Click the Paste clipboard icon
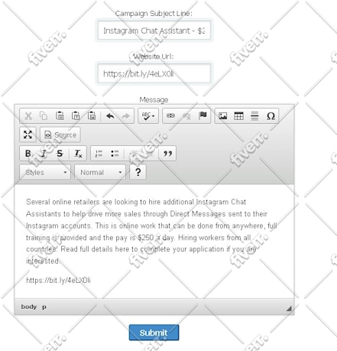The width and height of the screenshot is (337, 351). tap(60, 116)
